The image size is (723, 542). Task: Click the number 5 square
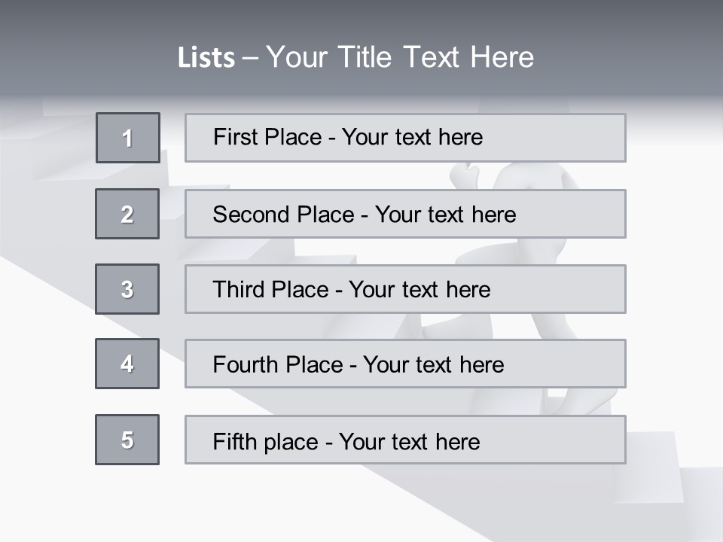[127, 440]
